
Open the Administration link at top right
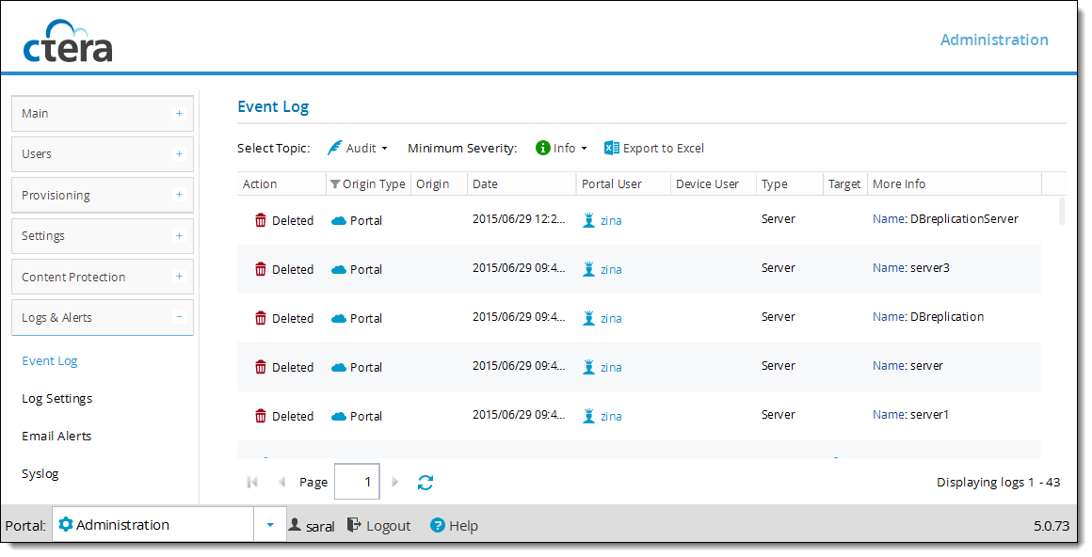click(x=994, y=40)
